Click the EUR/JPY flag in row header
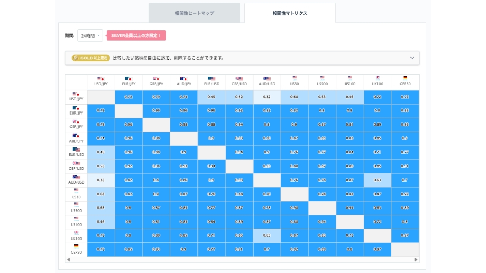The width and height of the screenshot is (486, 273). 76,108
